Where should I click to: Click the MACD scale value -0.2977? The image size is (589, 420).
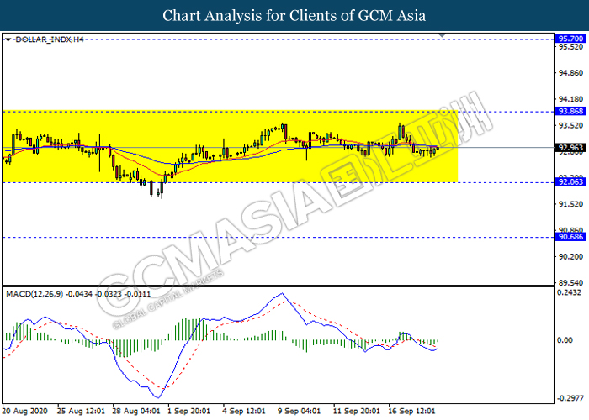tap(570, 398)
